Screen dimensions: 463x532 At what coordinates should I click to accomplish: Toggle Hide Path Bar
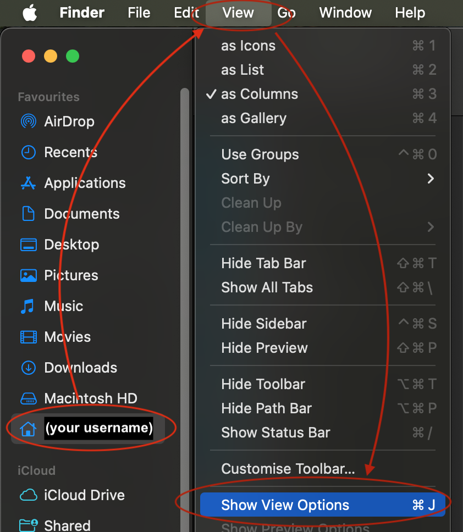(322, 408)
